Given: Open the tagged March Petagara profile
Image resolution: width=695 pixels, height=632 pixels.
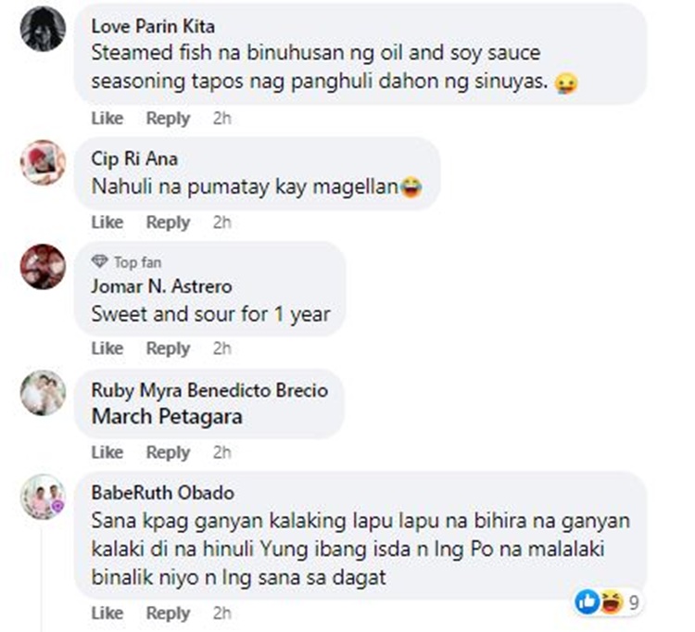Looking at the screenshot, I should pos(167,416).
